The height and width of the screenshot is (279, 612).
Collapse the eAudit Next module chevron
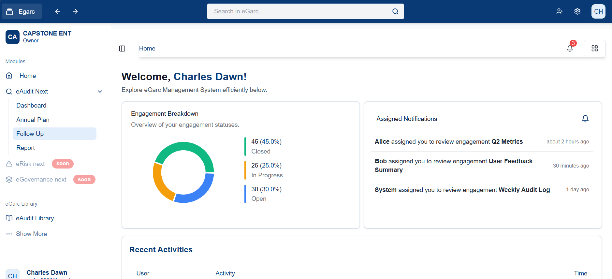click(x=100, y=92)
